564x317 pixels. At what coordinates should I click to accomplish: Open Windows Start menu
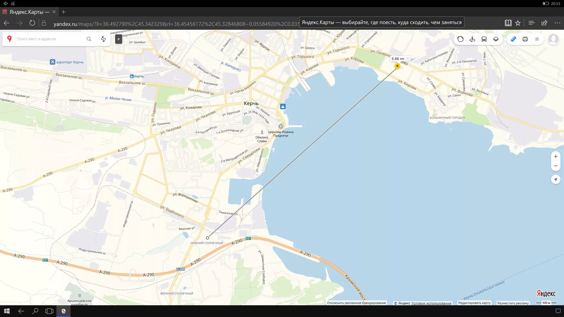point(7,311)
